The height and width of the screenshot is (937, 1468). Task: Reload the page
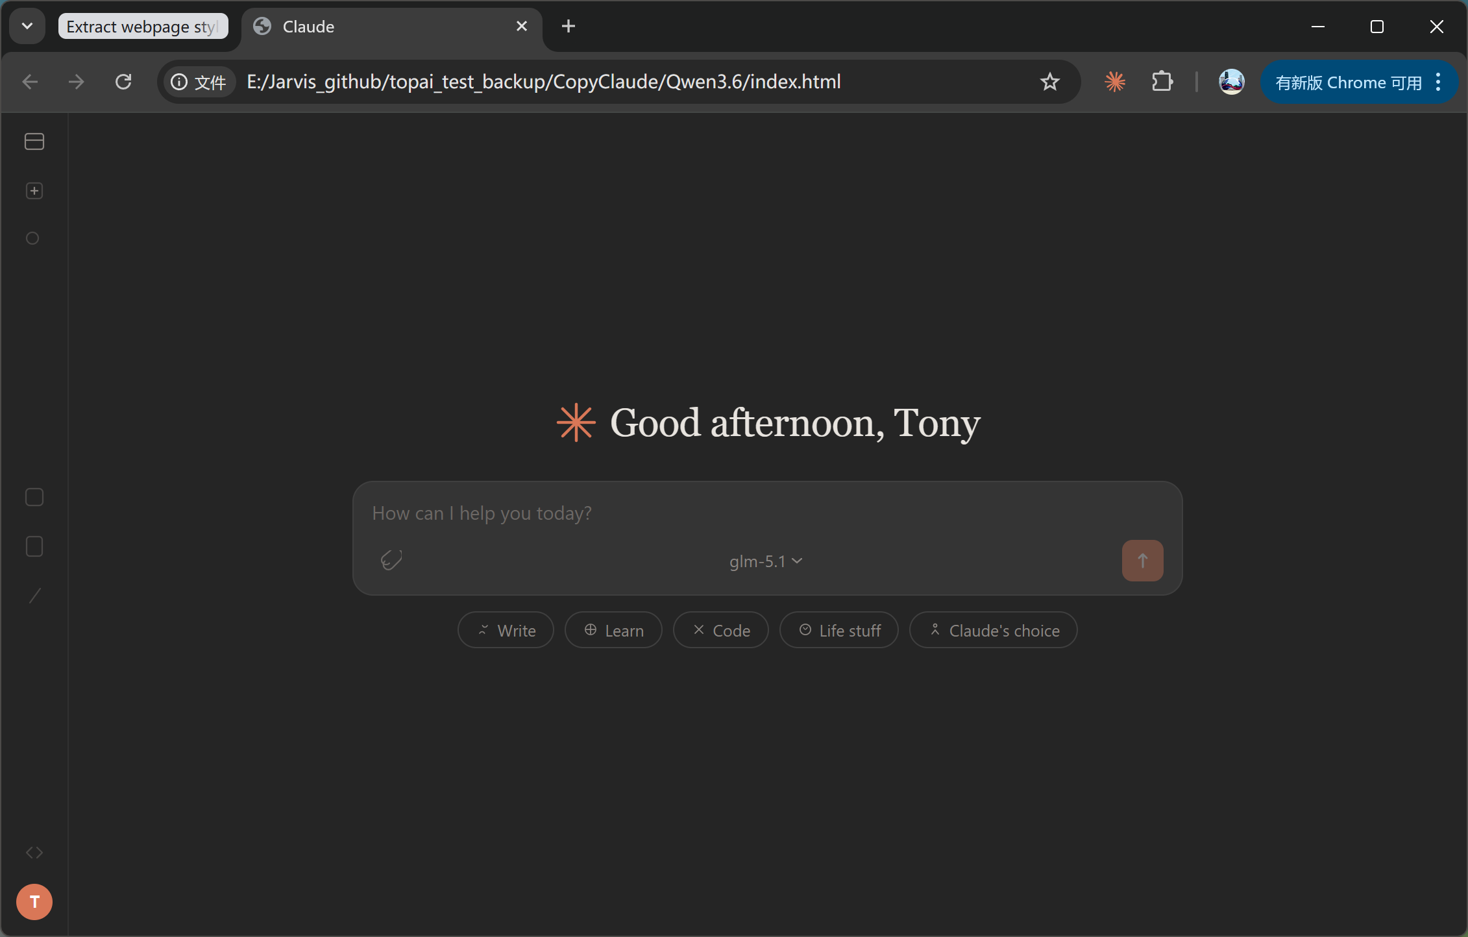[x=123, y=82]
